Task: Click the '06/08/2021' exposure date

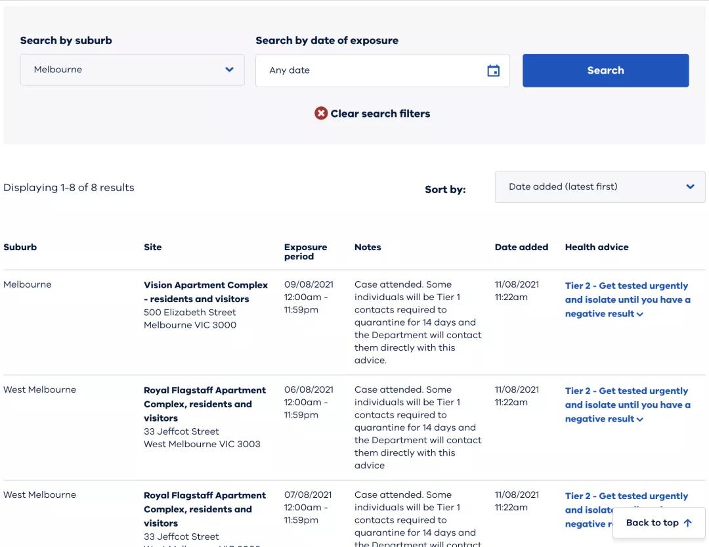Action: click(309, 389)
